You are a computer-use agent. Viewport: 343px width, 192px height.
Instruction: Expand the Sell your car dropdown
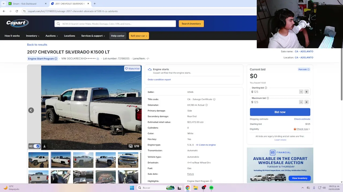pyautogui.click(x=139, y=36)
